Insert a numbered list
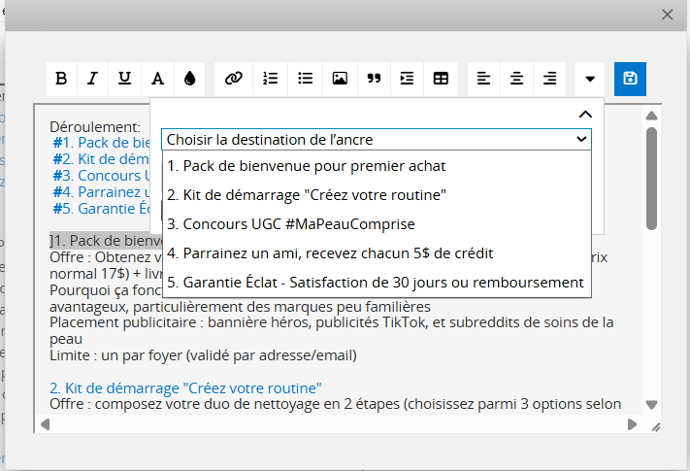This screenshot has width=690, height=471. [x=271, y=79]
